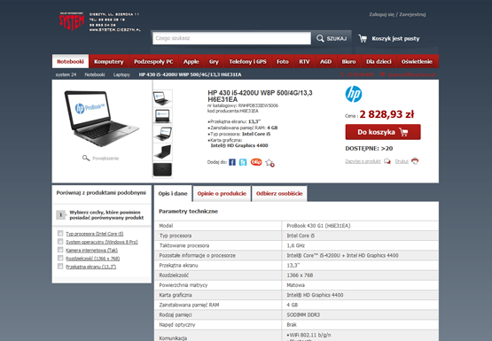Image resolution: width=492 pixels, height=341 pixels.
Task: Click the Matowa screen surface value
Action: tap(295, 285)
